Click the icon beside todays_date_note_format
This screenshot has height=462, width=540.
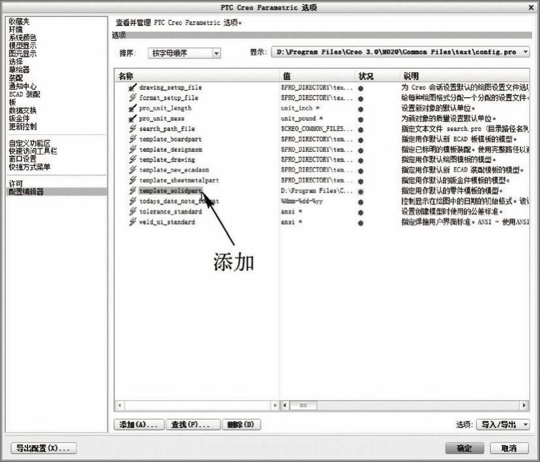[132, 201]
